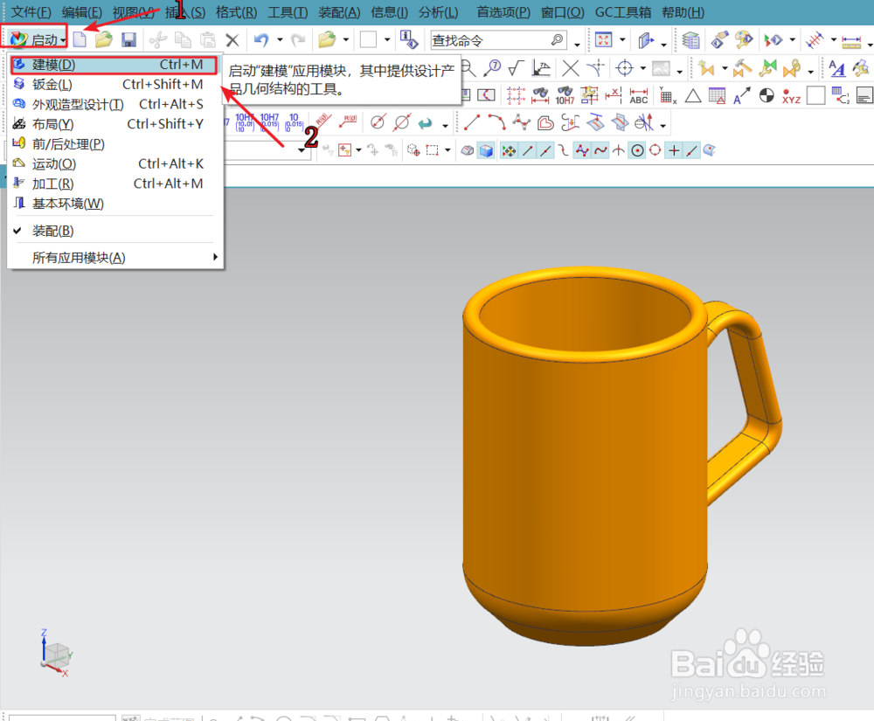Viewport: 874px width, 721px height.
Task: Toggle Quadrant Point snapping icon
Action: point(655,150)
